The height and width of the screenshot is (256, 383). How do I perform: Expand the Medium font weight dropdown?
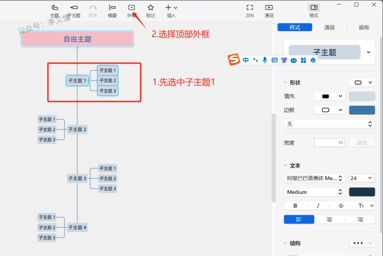click(x=314, y=192)
